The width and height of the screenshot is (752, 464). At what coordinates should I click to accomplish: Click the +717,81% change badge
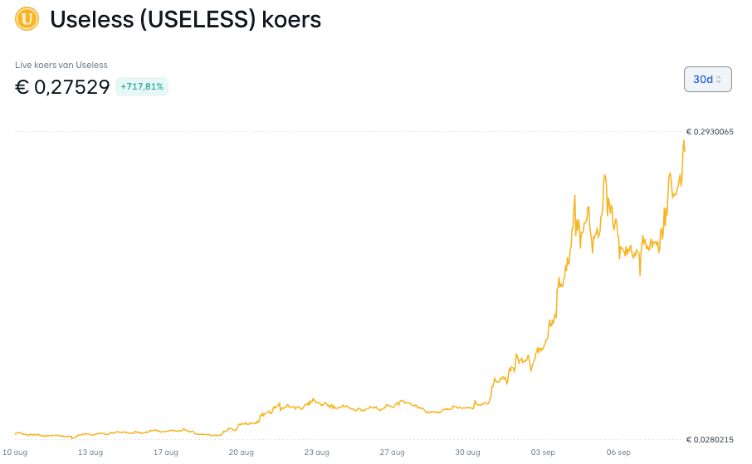(142, 87)
